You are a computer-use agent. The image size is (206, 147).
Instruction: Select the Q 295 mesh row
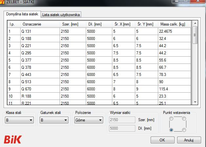click(99, 53)
